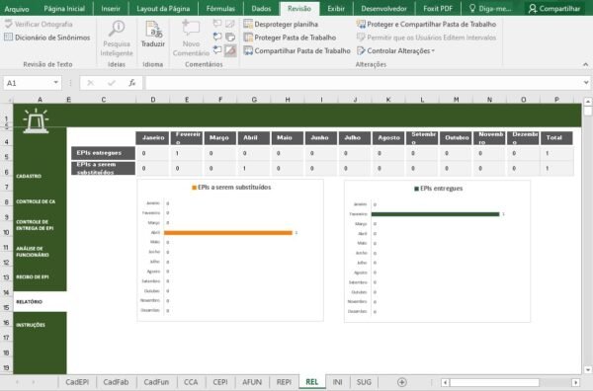Toggle show ink annotations icon
593x391 pixels.
coord(230,50)
